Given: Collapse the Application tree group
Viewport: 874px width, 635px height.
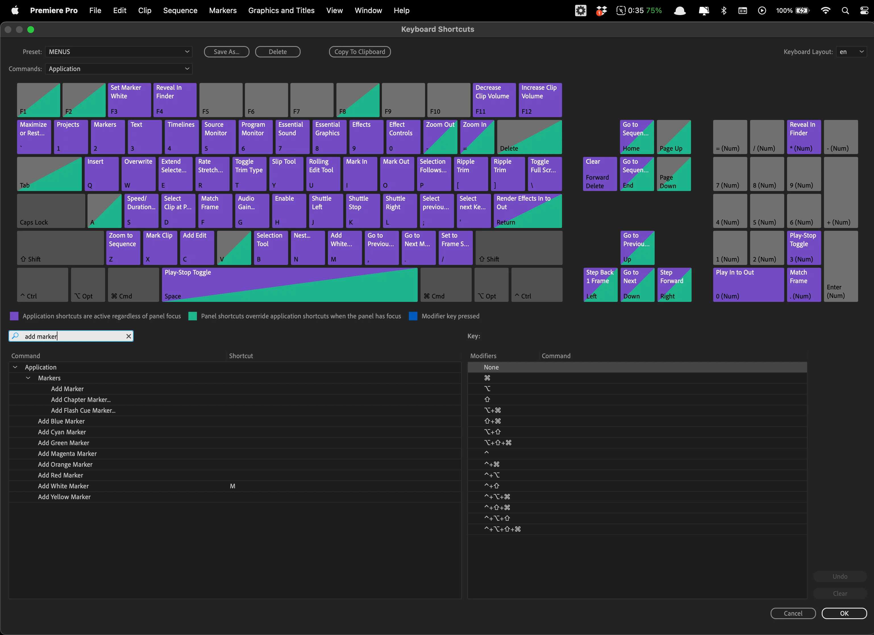Looking at the screenshot, I should (x=15, y=367).
